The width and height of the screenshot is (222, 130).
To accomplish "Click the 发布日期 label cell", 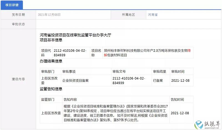I will 18,15.
